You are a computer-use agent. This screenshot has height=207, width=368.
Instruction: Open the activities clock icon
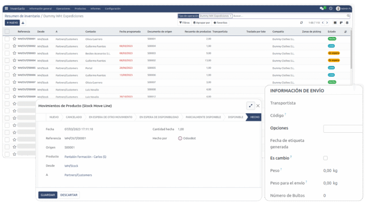[x=331, y=8]
